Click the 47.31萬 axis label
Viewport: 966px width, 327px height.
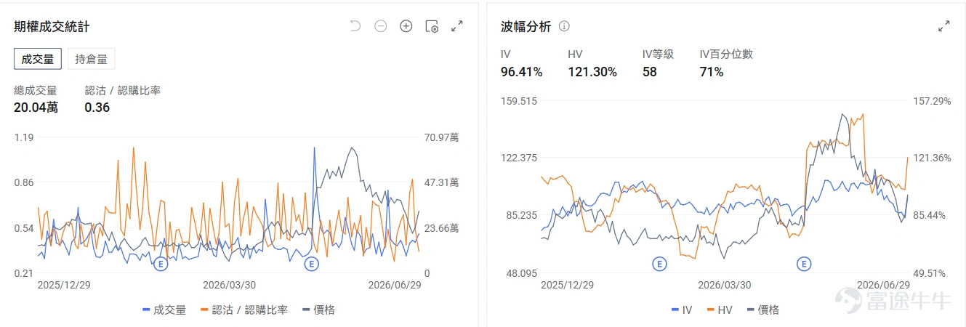point(442,182)
